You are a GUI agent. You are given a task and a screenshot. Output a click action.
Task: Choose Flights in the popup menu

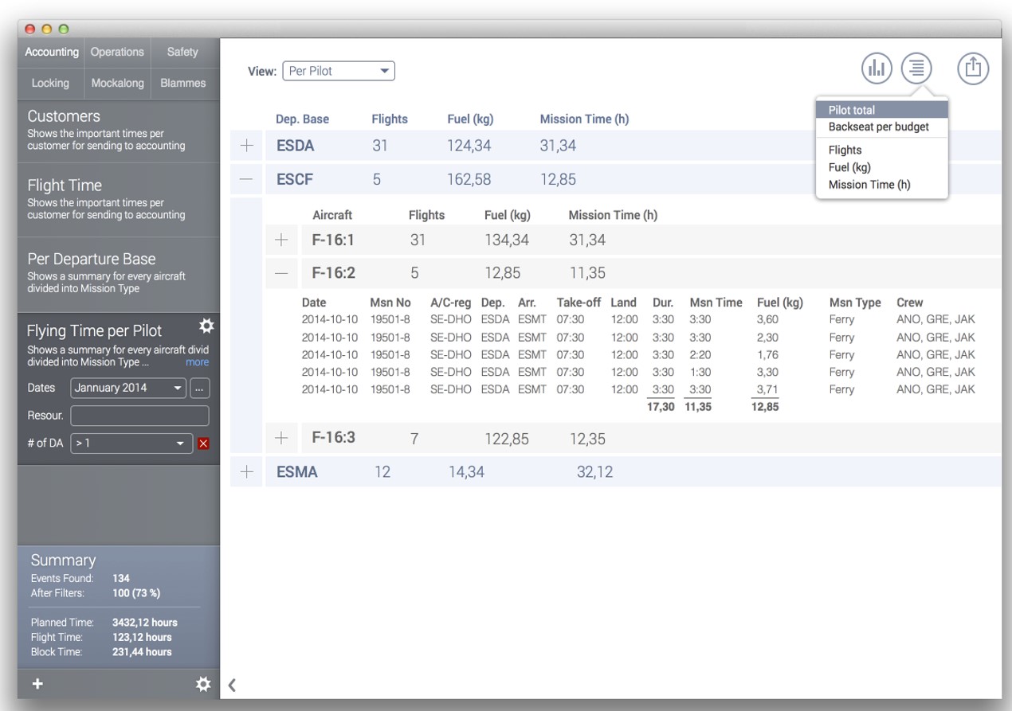882,150
